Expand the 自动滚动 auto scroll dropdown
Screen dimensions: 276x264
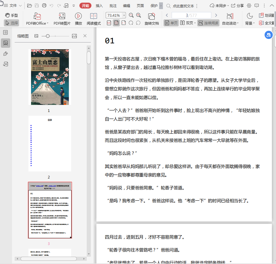pos(237,23)
